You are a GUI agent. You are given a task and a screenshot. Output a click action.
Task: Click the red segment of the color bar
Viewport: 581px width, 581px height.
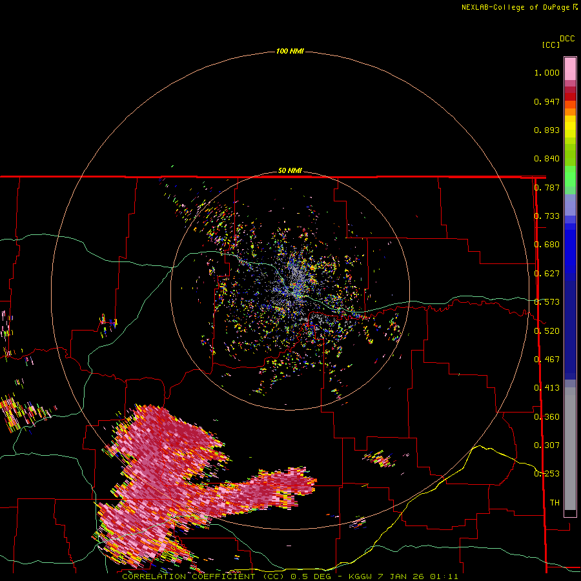click(x=570, y=96)
